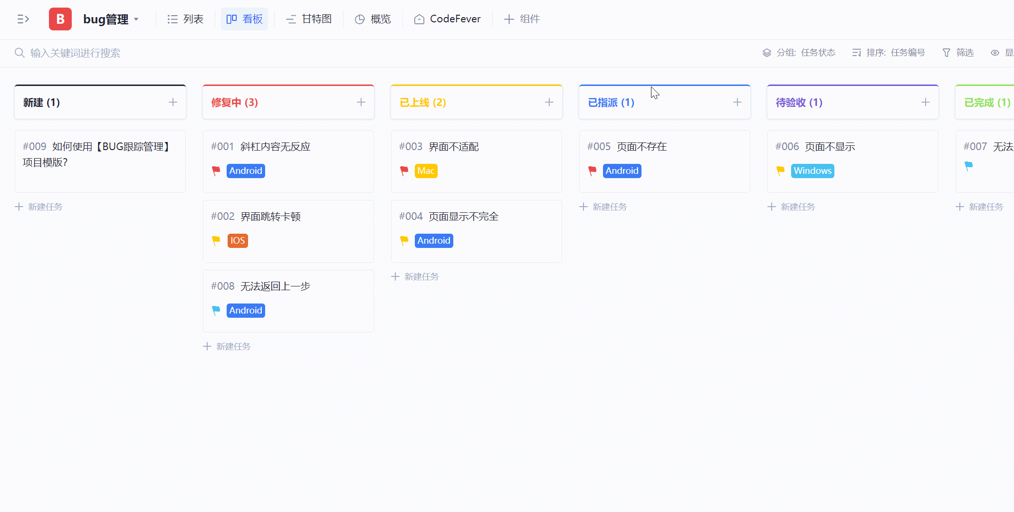The height and width of the screenshot is (512, 1014).
Task: Click the red B project logo
Action: 60,19
